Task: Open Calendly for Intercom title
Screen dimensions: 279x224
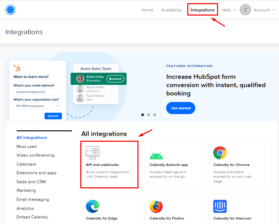Action: coord(232,218)
